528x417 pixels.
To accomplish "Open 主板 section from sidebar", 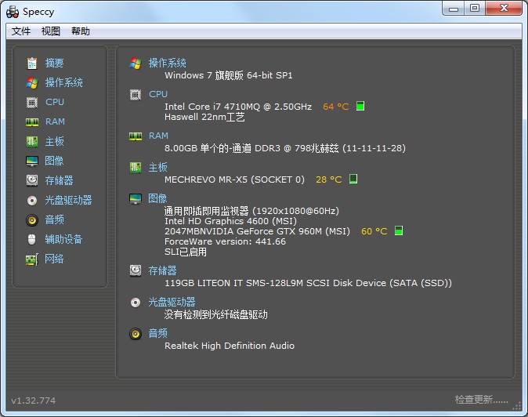I will click(x=55, y=141).
